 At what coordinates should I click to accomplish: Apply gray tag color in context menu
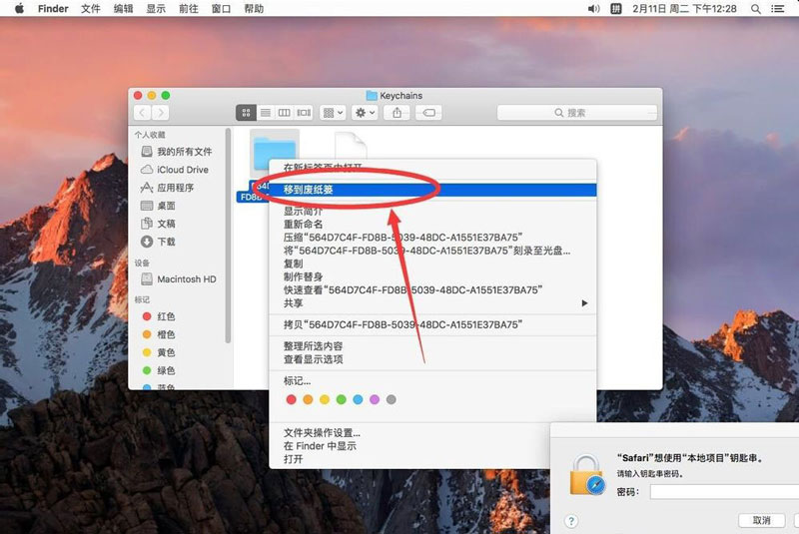392,399
